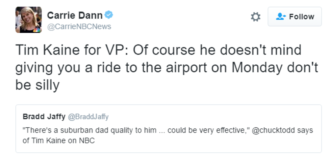Screen dimensions: 331x156
Task: Click "could be very effective" in the quoted tweet
Action: tap(207, 130)
